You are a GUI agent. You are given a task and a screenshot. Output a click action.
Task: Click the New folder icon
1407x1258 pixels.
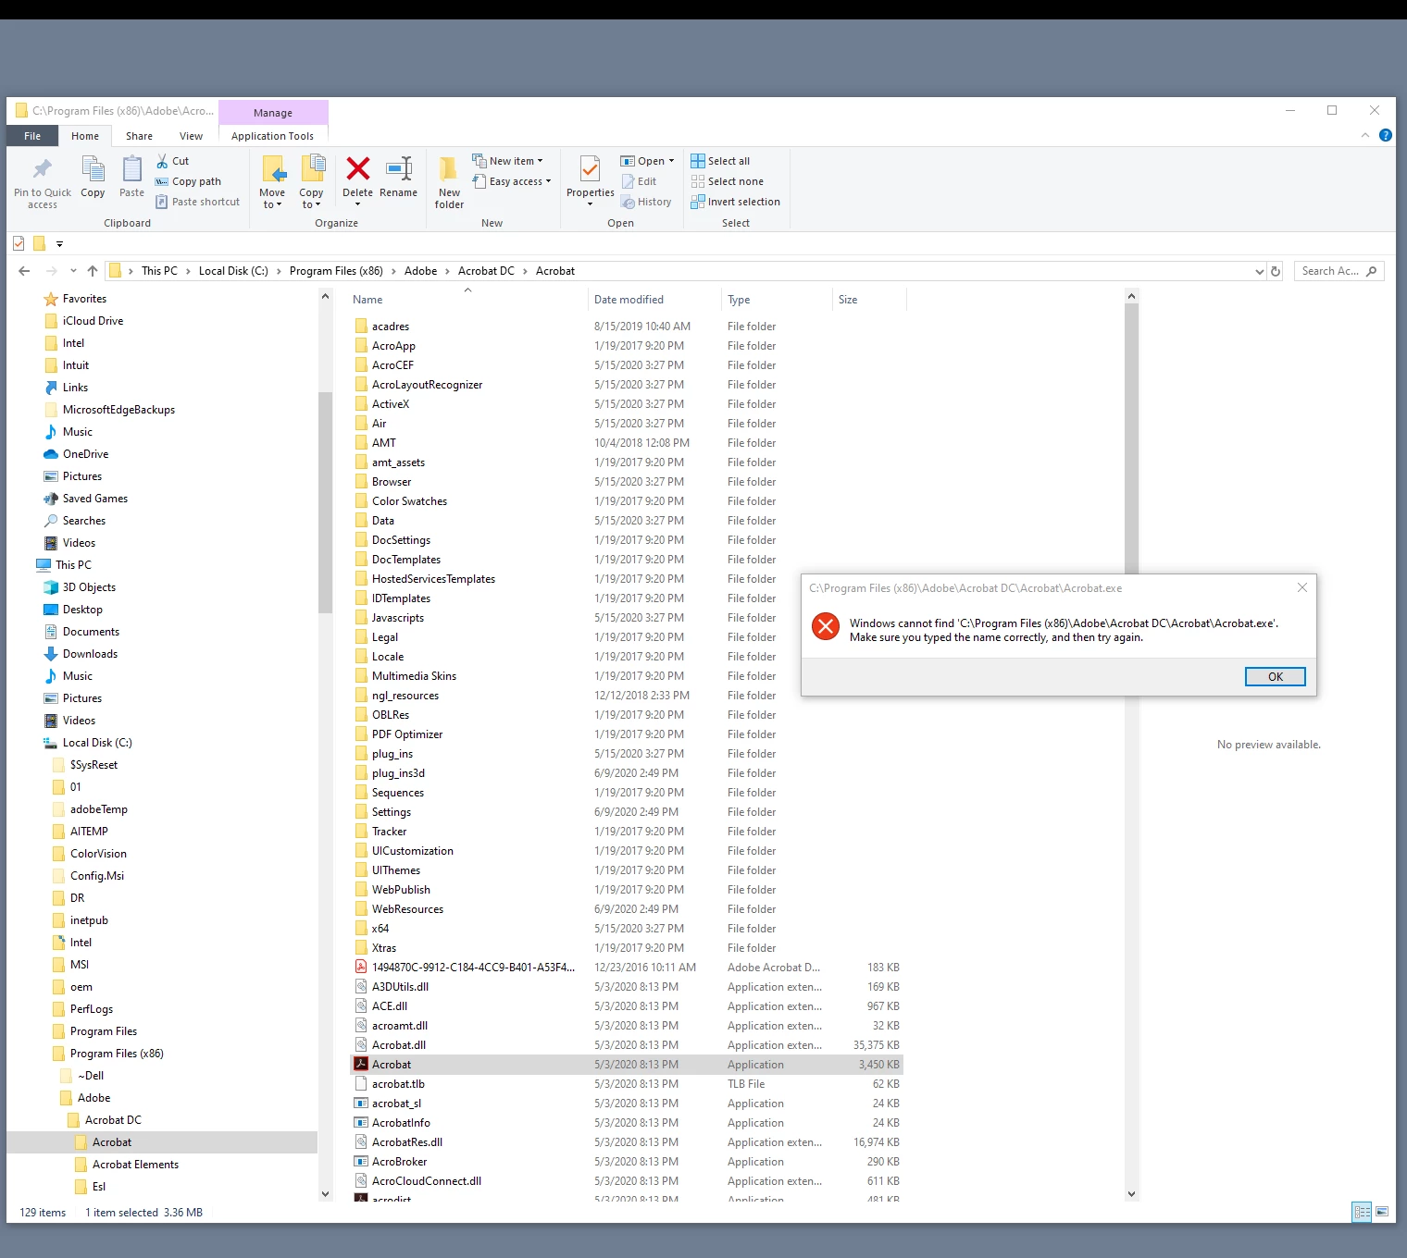pos(449,168)
